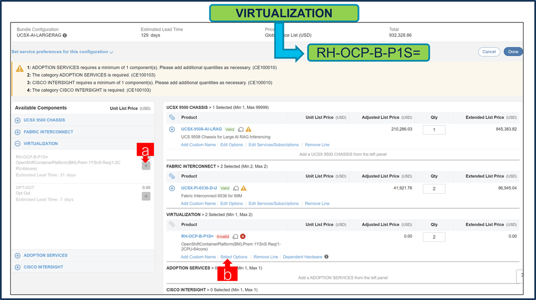This screenshot has width=536, height=300.
Task: Click the scroll-to-top arrow at right edge
Action: [520, 276]
